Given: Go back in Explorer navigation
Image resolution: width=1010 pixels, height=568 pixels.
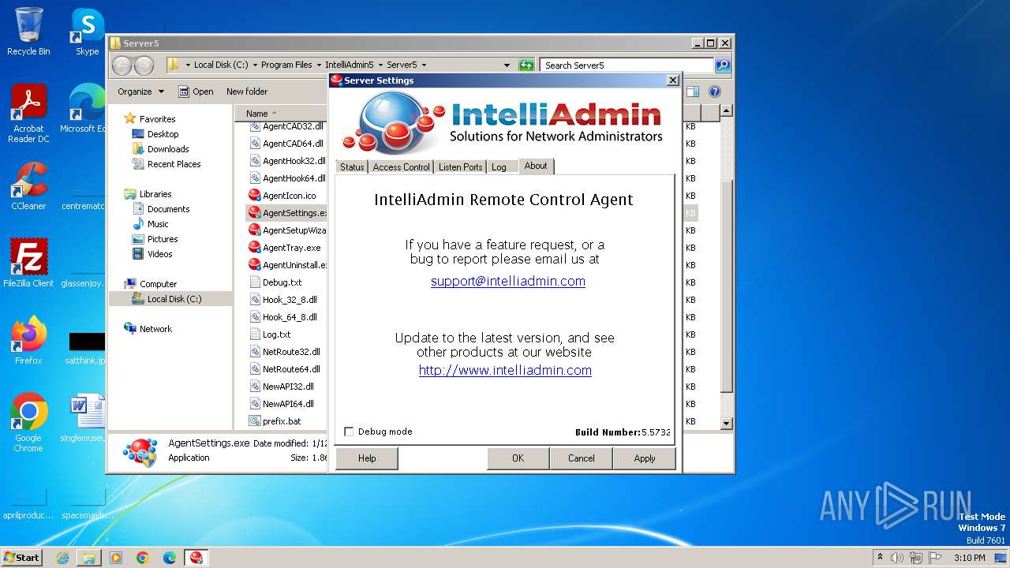Looking at the screenshot, I should 122,65.
